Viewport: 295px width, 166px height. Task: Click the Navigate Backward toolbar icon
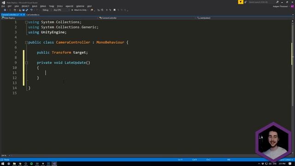[x=5, y=10]
